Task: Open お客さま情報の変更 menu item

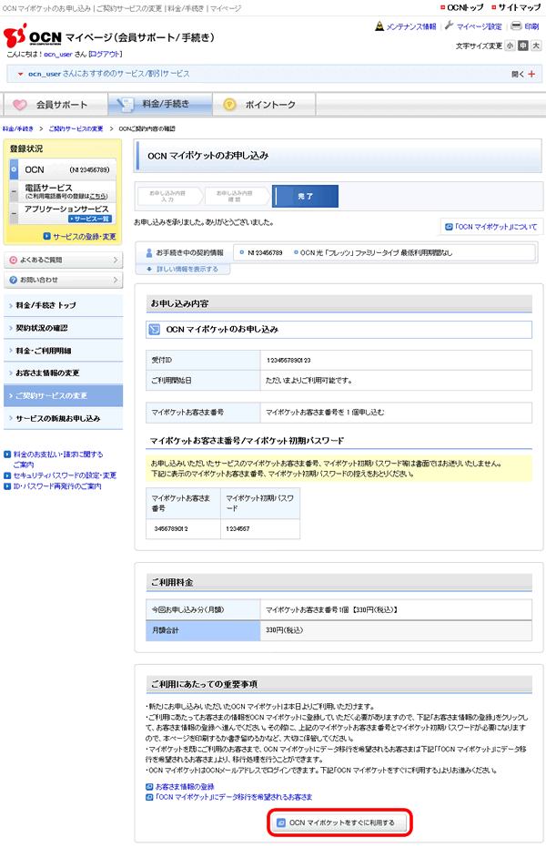Action: 63,373
